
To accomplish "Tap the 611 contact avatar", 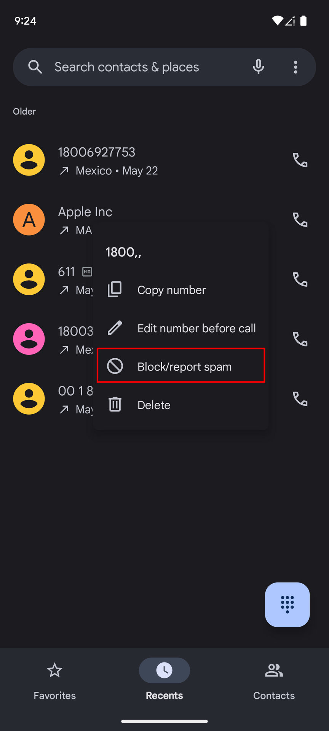I will (x=29, y=279).
